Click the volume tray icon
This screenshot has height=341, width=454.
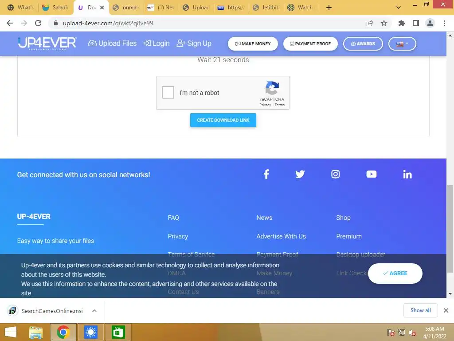coord(412,333)
